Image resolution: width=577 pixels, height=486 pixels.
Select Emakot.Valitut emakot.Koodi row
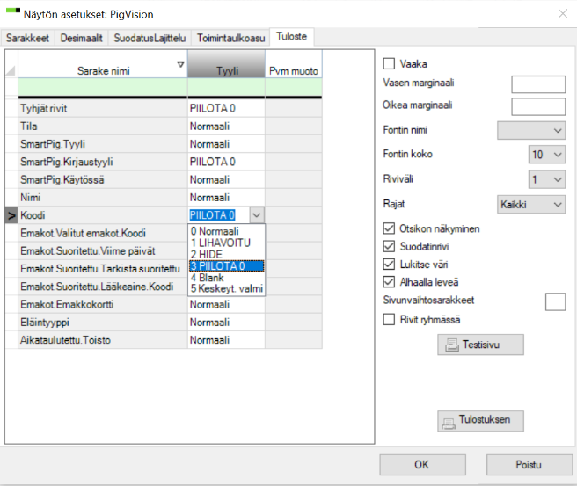point(103,233)
